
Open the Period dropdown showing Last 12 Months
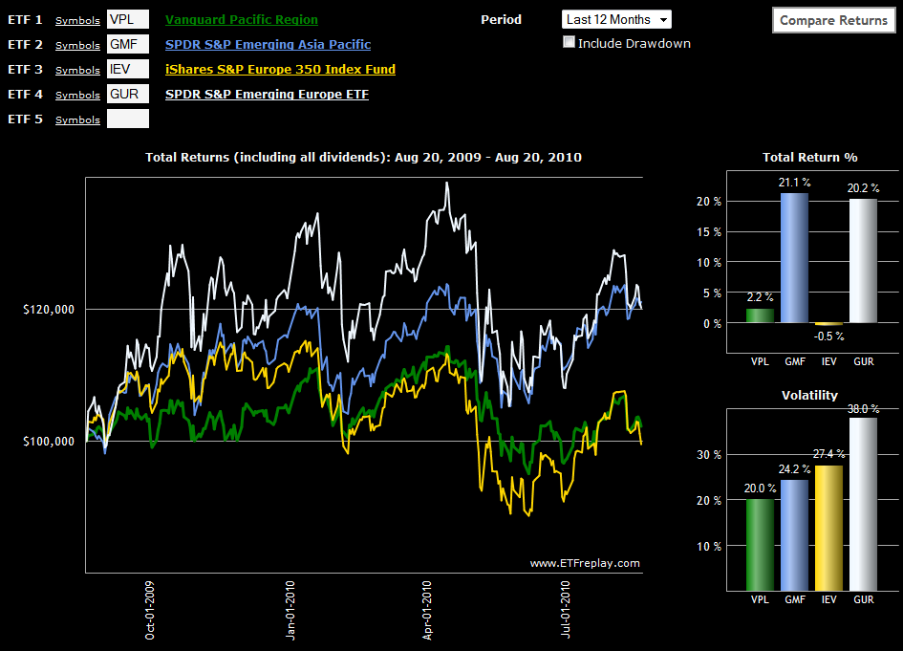coord(616,19)
